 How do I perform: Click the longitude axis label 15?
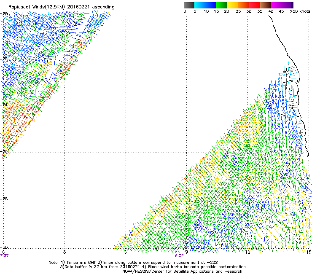(x=309, y=252)
